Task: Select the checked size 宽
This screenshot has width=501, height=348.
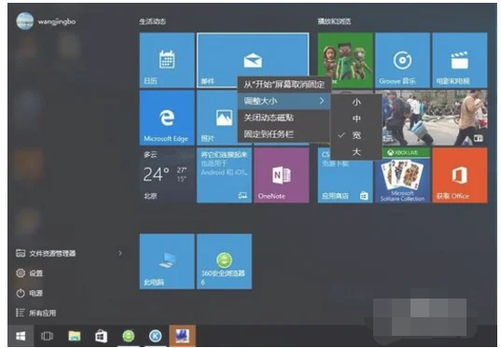Action: pyautogui.click(x=356, y=135)
